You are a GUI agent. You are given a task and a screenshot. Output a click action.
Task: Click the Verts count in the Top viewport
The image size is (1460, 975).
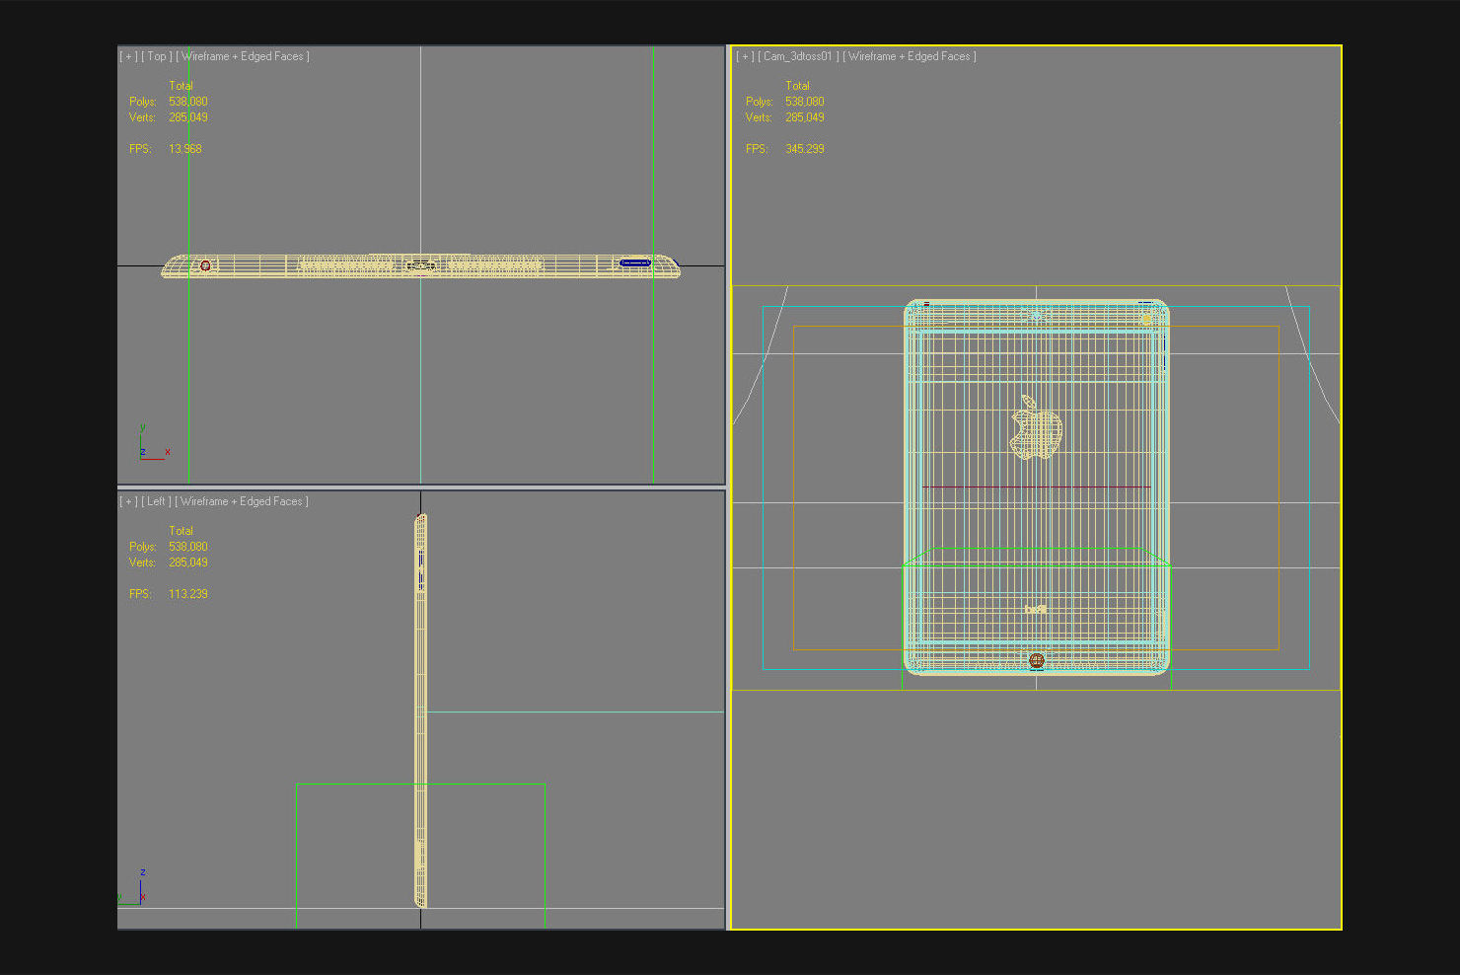tap(188, 117)
